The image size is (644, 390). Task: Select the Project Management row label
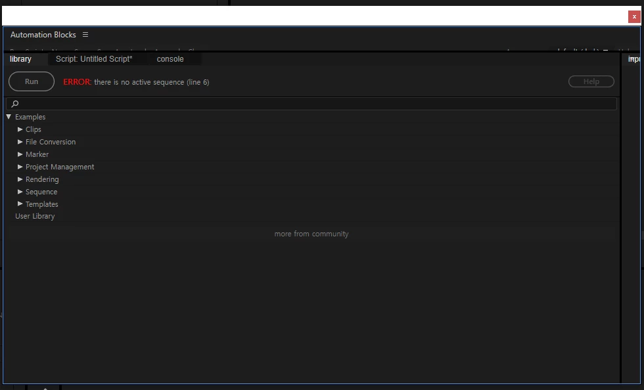60,167
